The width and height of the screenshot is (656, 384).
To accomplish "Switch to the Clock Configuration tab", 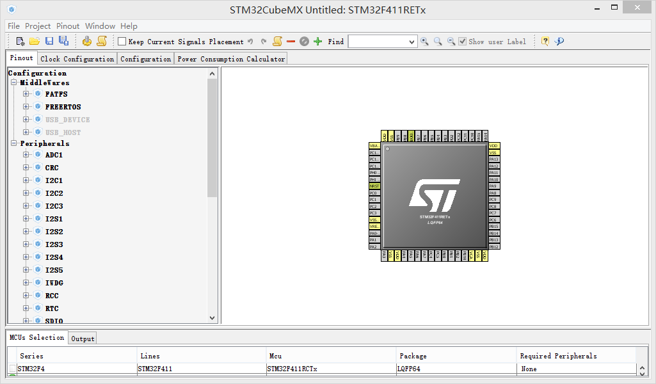I will click(x=77, y=59).
